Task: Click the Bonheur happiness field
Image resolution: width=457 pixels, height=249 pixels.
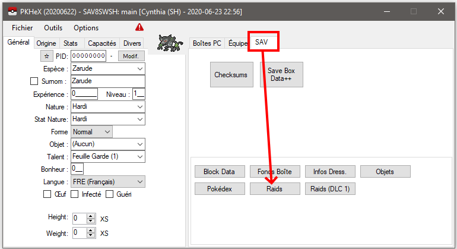Action: click(77, 169)
